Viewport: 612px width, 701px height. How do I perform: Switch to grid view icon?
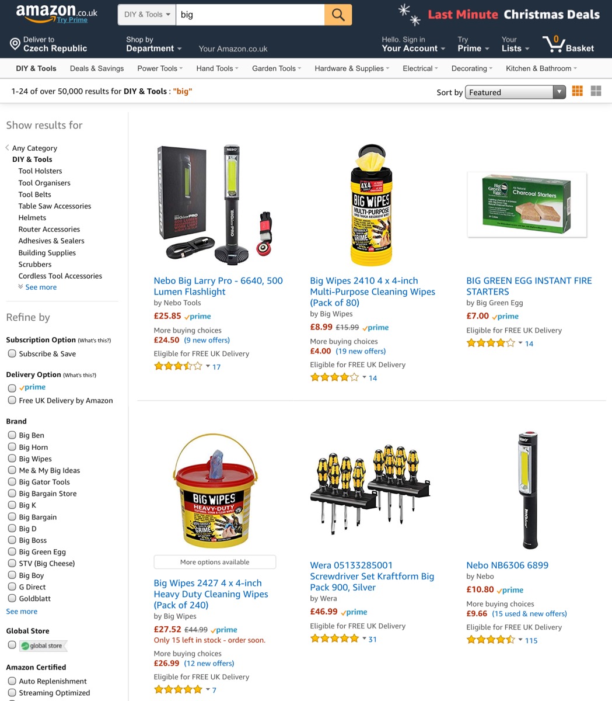click(578, 91)
